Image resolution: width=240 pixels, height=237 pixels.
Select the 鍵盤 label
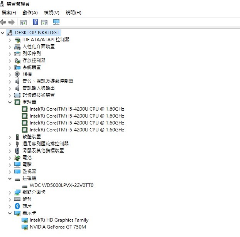[27, 199]
